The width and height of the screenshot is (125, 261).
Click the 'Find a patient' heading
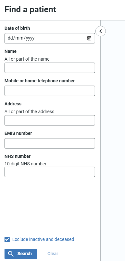[x=30, y=9]
